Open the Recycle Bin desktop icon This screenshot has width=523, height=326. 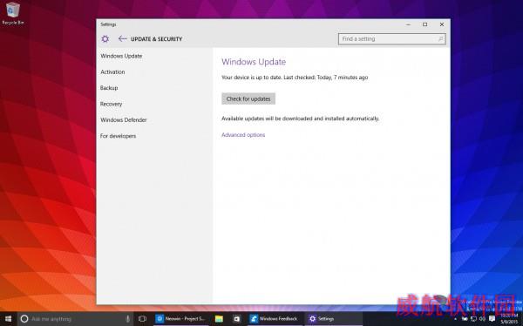[x=13, y=13]
